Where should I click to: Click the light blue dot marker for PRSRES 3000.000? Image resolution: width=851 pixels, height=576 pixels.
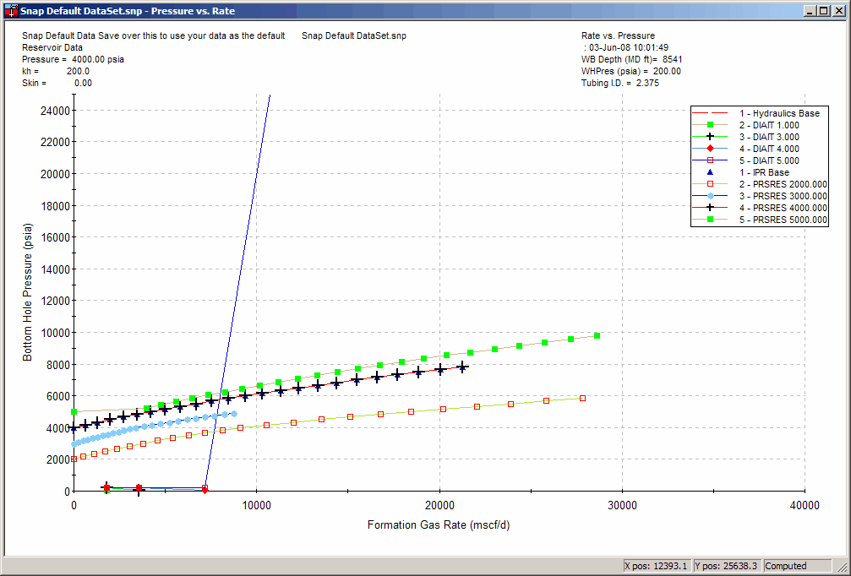710,196
